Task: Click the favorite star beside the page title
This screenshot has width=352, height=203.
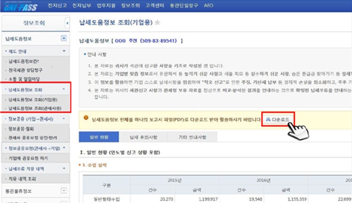Action: (x=158, y=22)
